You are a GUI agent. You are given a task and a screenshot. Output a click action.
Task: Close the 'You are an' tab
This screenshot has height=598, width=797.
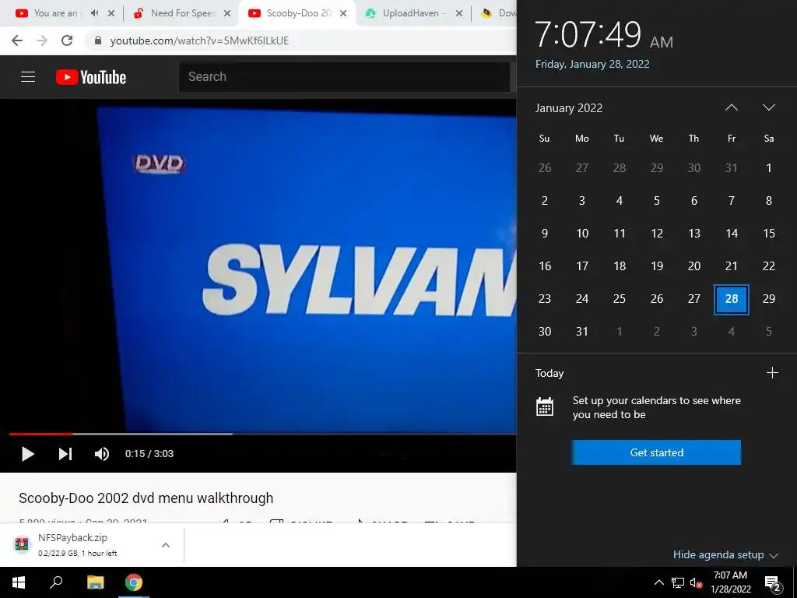(111, 14)
